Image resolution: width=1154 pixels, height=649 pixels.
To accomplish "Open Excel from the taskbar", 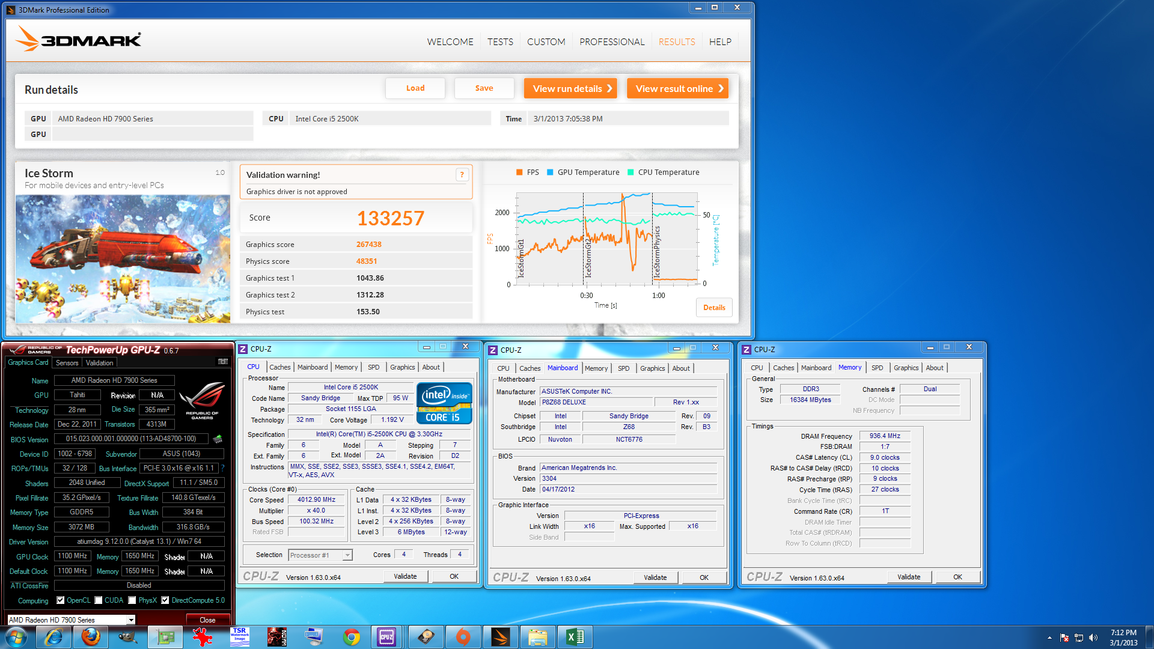I will tap(575, 637).
